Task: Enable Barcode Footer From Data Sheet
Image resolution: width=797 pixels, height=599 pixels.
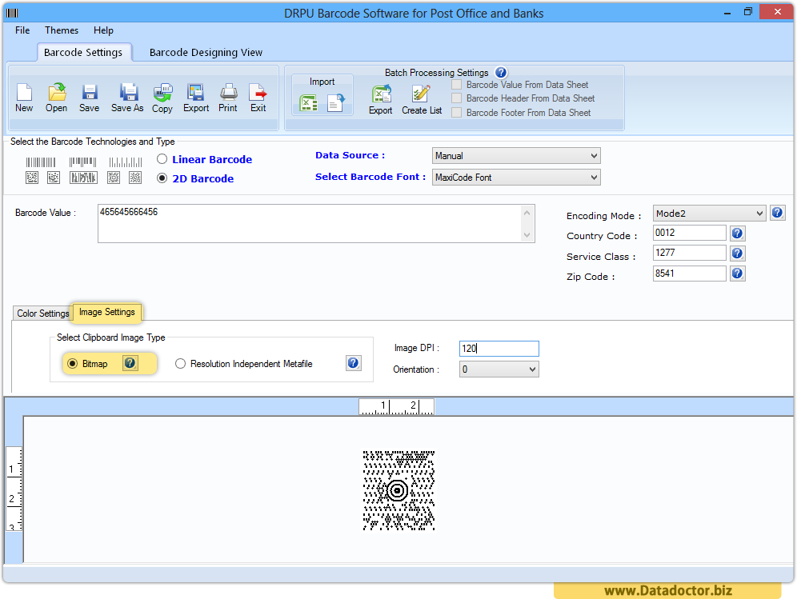Action: click(457, 112)
